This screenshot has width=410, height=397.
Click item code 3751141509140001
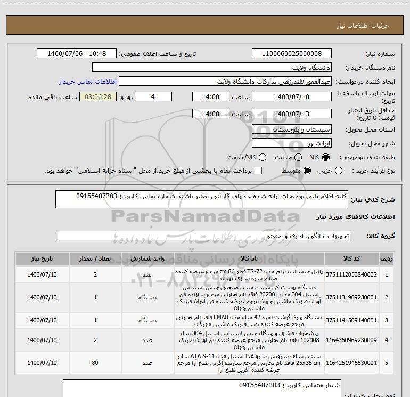click(x=351, y=320)
